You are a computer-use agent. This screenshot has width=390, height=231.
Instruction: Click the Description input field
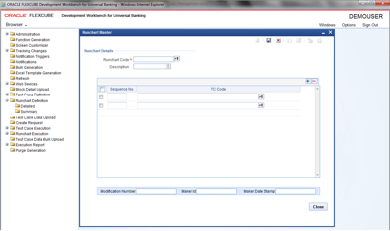pyautogui.click(x=150, y=66)
